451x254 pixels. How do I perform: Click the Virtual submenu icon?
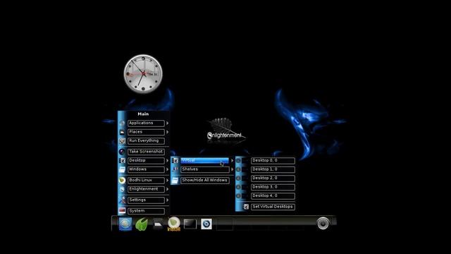pyautogui.click(x=175, y=161)
